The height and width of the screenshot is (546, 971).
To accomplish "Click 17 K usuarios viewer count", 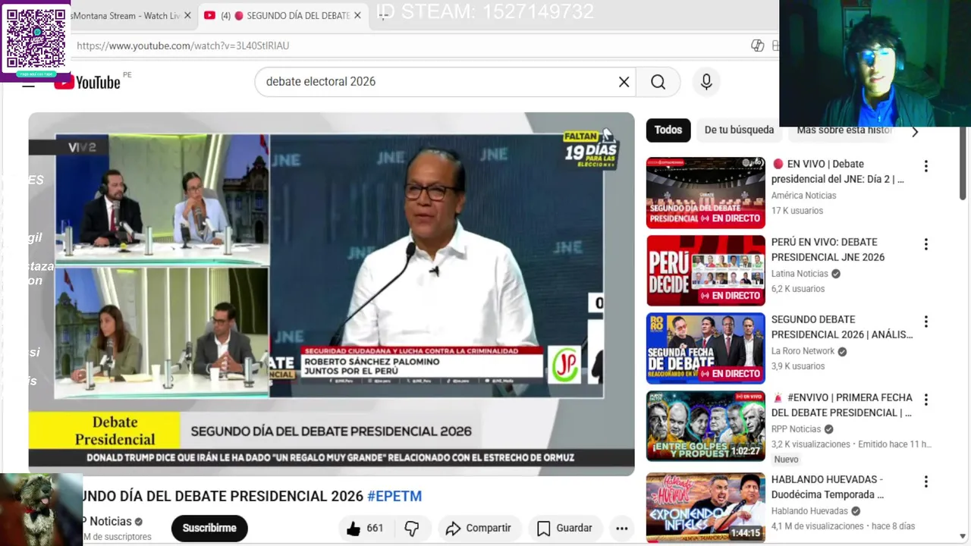I will click(797, 211).
